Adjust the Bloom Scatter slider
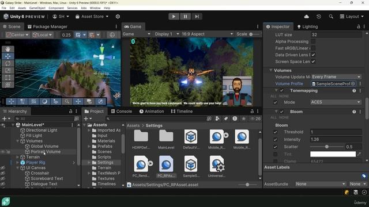The height and width of the screenshot is (207, 369). [327, 147]
